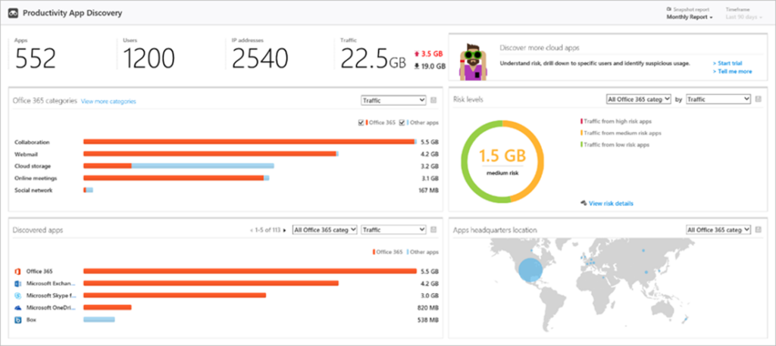Click View more categories link
Image resolution: width=776 pixels, height=346 pixels.
[108, 101]
